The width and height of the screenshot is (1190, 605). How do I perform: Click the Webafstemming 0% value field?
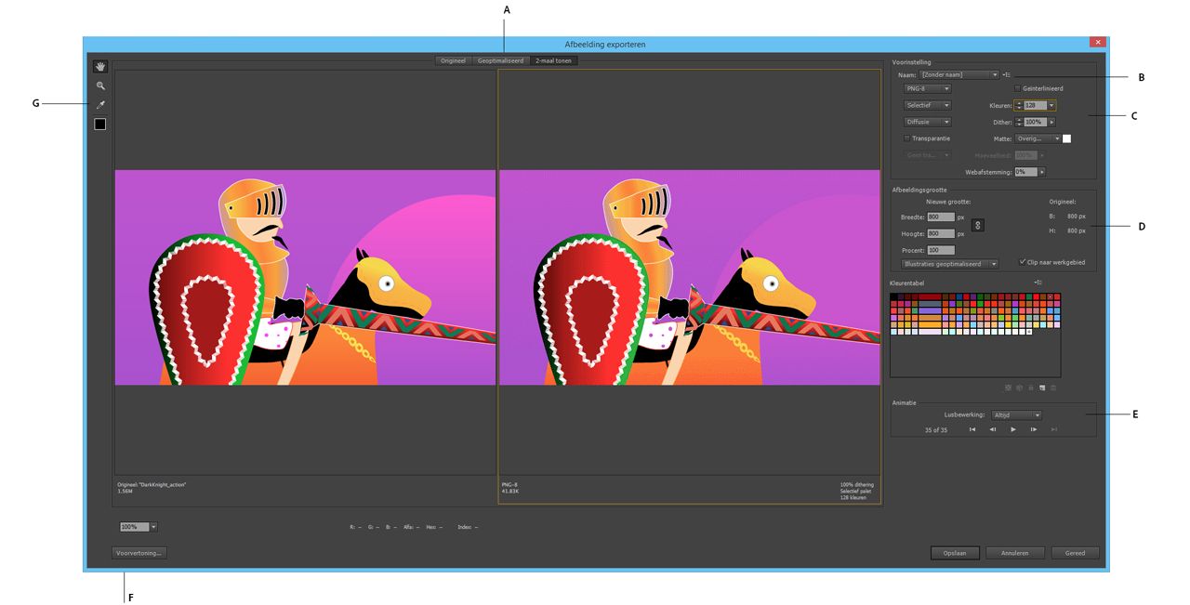pyautogui.click(x=1025, y=172)
